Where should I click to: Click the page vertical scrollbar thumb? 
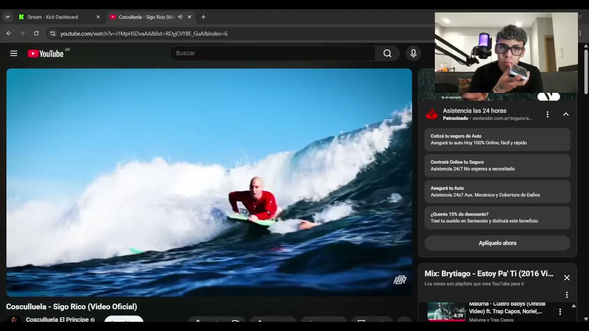(586, 71)
